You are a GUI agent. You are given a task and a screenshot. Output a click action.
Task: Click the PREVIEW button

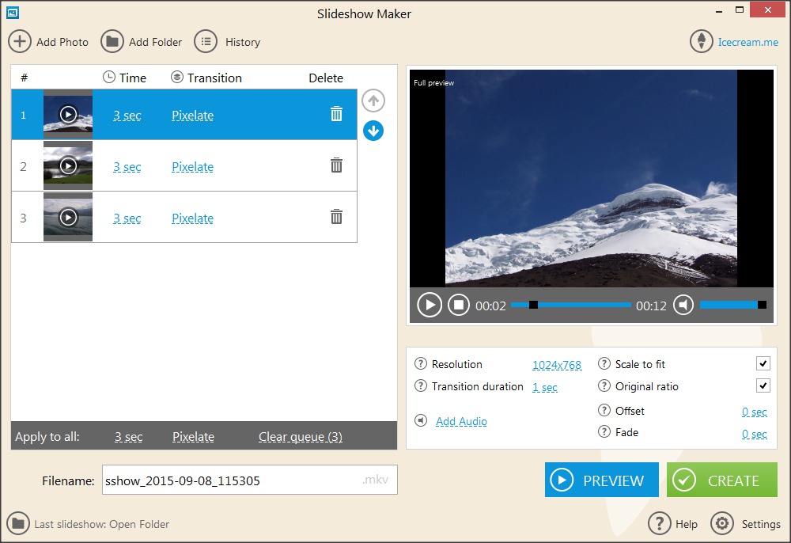pos(601,480)
